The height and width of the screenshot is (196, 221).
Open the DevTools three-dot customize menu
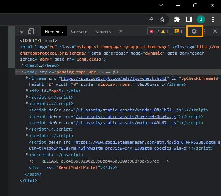(205, 31)
